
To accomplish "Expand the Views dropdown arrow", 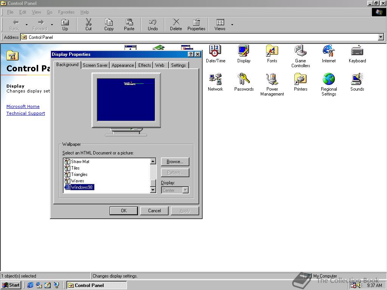I will click(232, 25).
